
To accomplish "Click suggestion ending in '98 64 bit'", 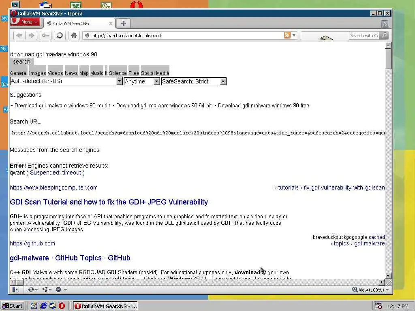I will [164, 106].
